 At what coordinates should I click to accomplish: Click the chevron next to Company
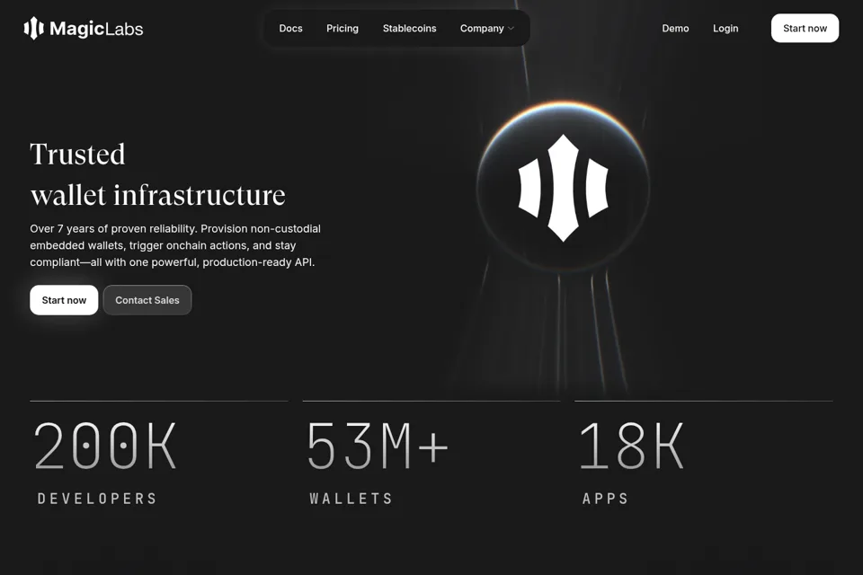[511, 29]
